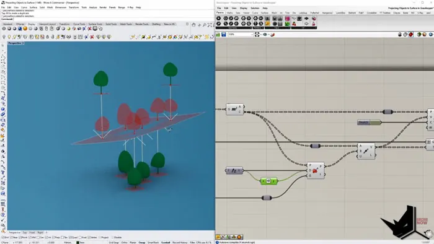Select sketch brush icon in Grasshopper canvas toolbar

[x=273, y=35]
